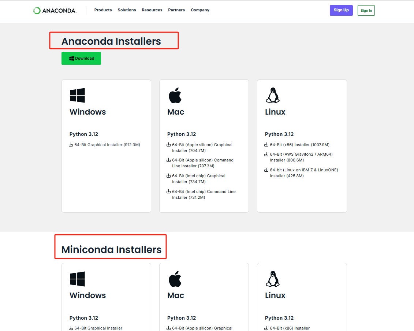The width and height of the screenshot is (414, 331).
Task: Download Apple silicon Command Line Installer (707.3M)
Action: click(x=203, y=163)
